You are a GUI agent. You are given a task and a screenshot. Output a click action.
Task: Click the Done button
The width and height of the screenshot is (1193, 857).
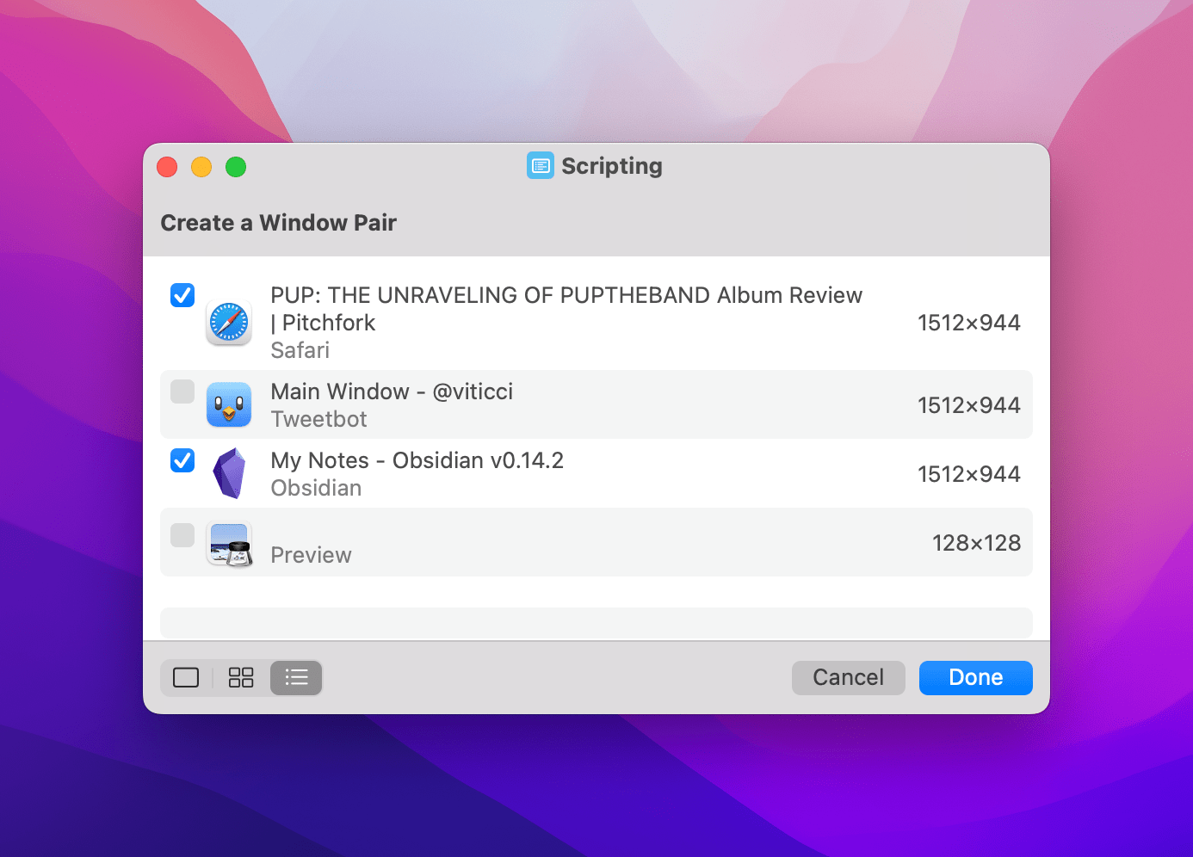click(976, 678)
